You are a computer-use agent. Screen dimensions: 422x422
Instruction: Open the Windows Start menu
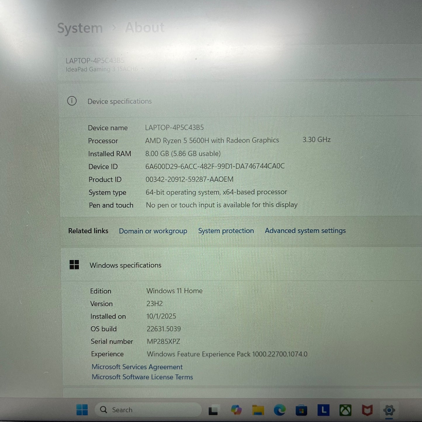(x=82, y=410)
